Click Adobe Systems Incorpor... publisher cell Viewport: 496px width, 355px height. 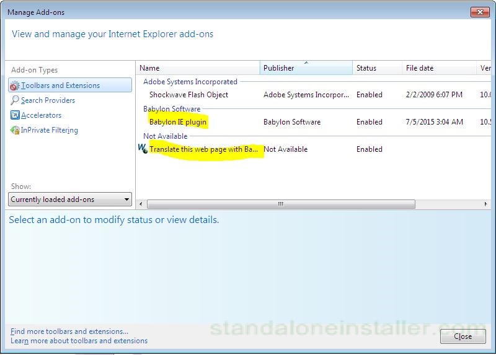click(306, 95)
